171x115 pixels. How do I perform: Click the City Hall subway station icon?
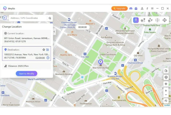85,54
